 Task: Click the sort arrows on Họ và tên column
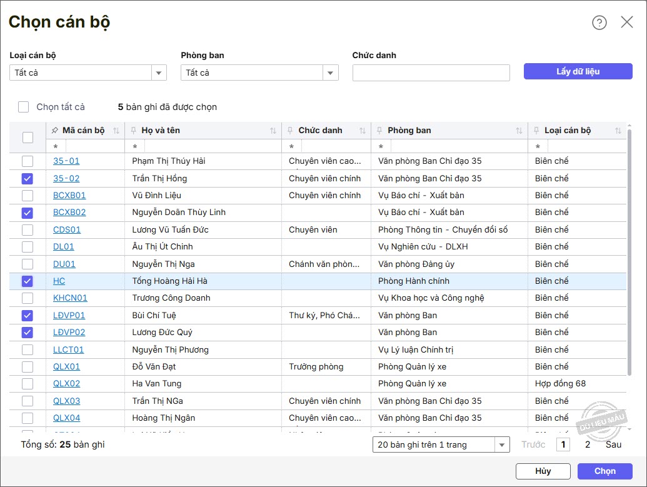pyautogui.click(x=273, y=131)
